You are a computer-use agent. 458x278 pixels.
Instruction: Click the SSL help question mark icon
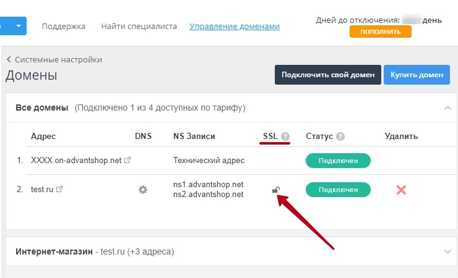click(285, 137)
